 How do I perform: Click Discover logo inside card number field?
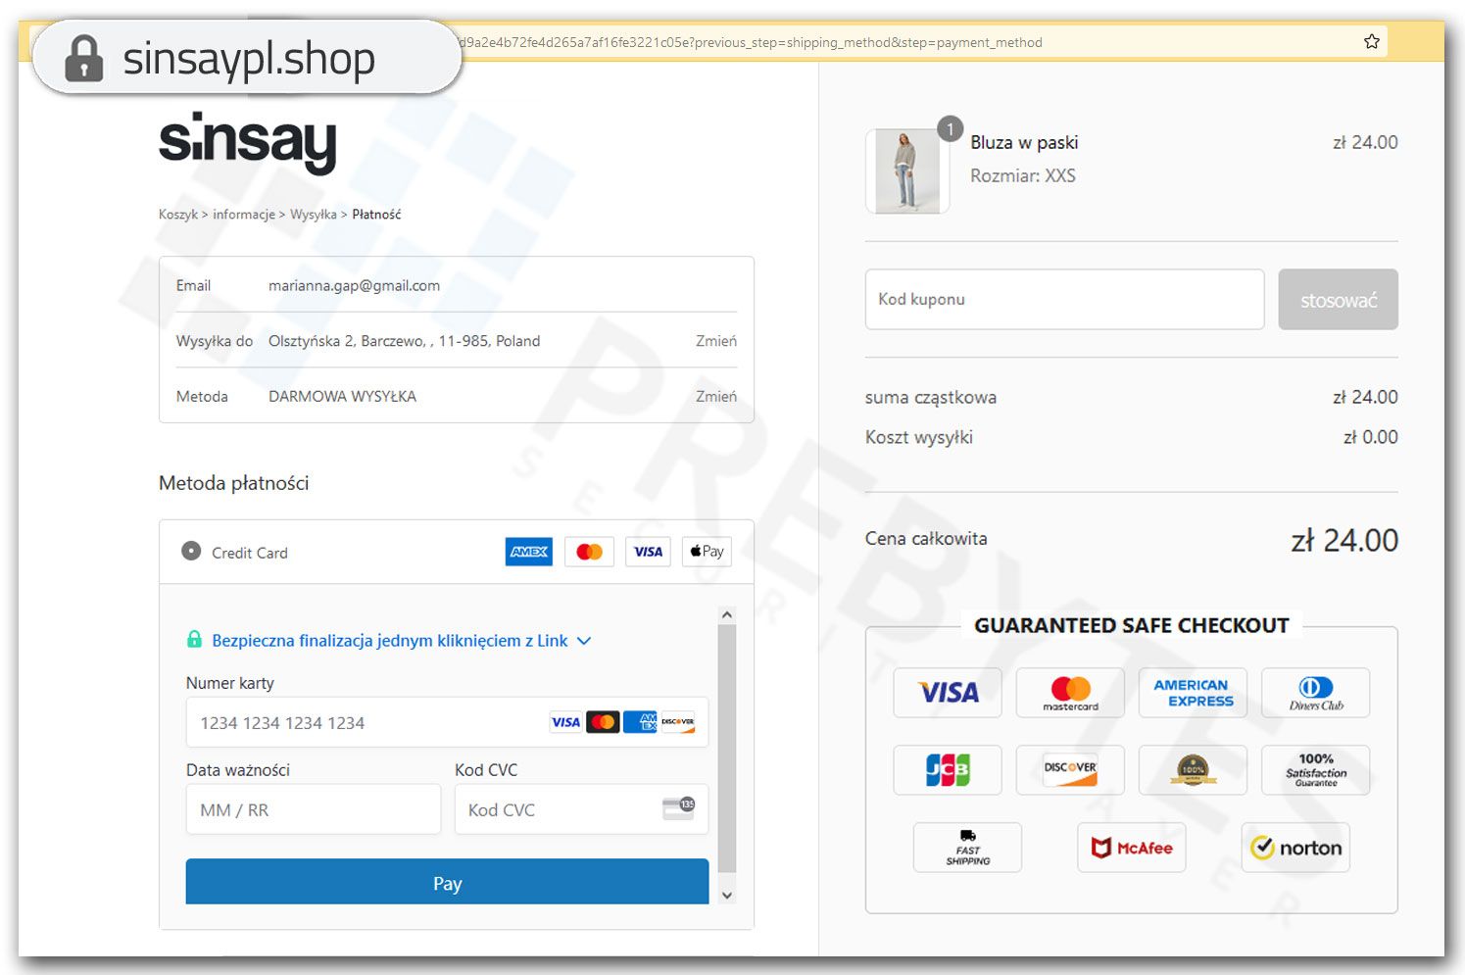click(x=677, y=722)
